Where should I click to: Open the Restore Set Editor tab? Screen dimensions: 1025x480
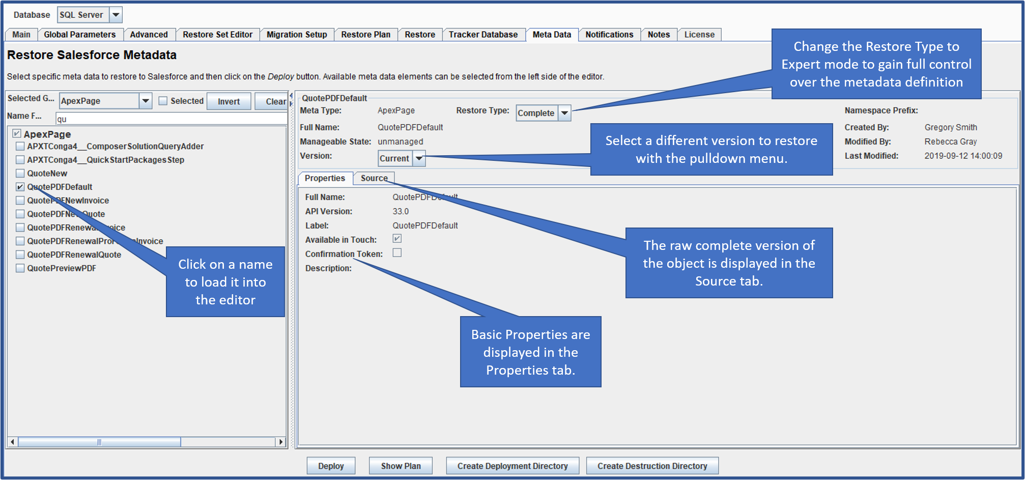(x=217, y=35)
